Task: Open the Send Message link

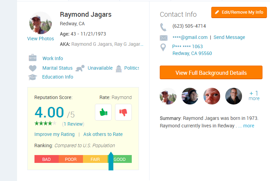Action: (x=229, y=37)
